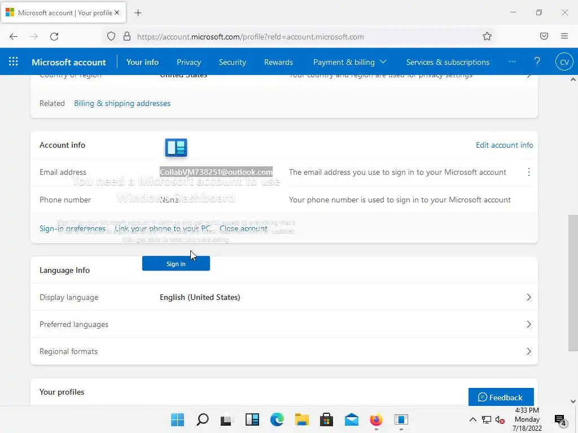This screenshot has width=578, height=433.
Task: Open Sign-in preferences link
Action: (x=72, y=229)
